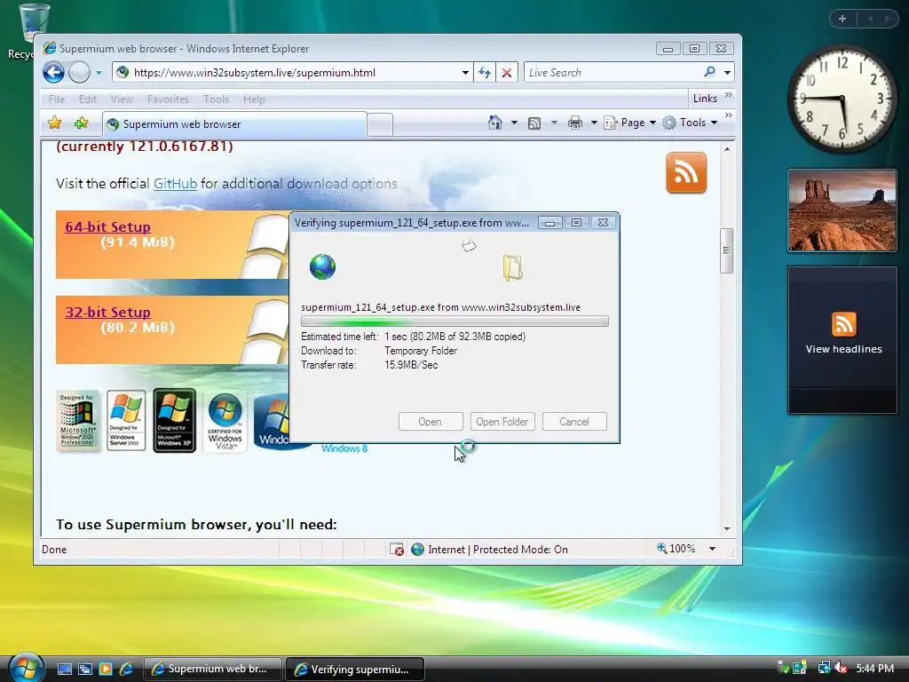Screen dimensions: 909x682
Task: Click the Windows 8 logo text
Action: pyautogui.click(x=344, y=448)
